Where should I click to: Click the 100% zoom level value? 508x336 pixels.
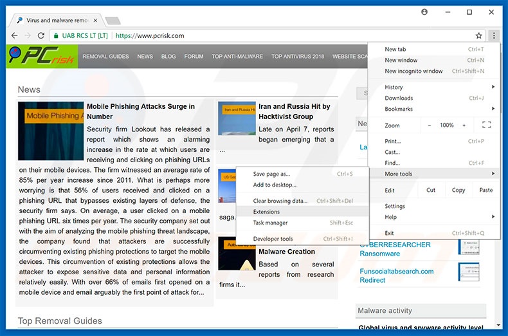446,125
